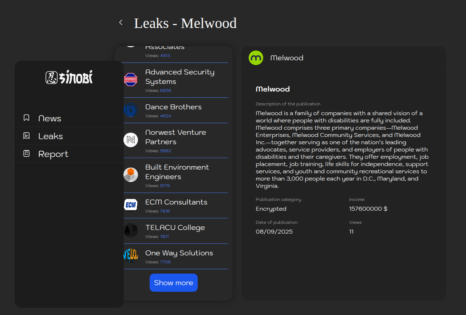Click the Melwood header name

point(287,58)
